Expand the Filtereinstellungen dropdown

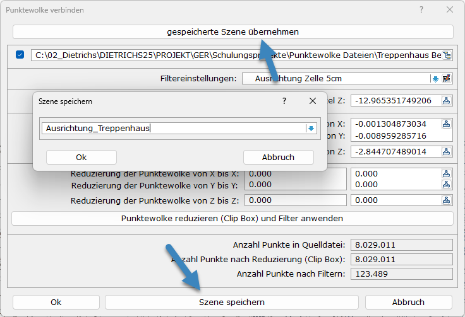(x=435, y=79)
